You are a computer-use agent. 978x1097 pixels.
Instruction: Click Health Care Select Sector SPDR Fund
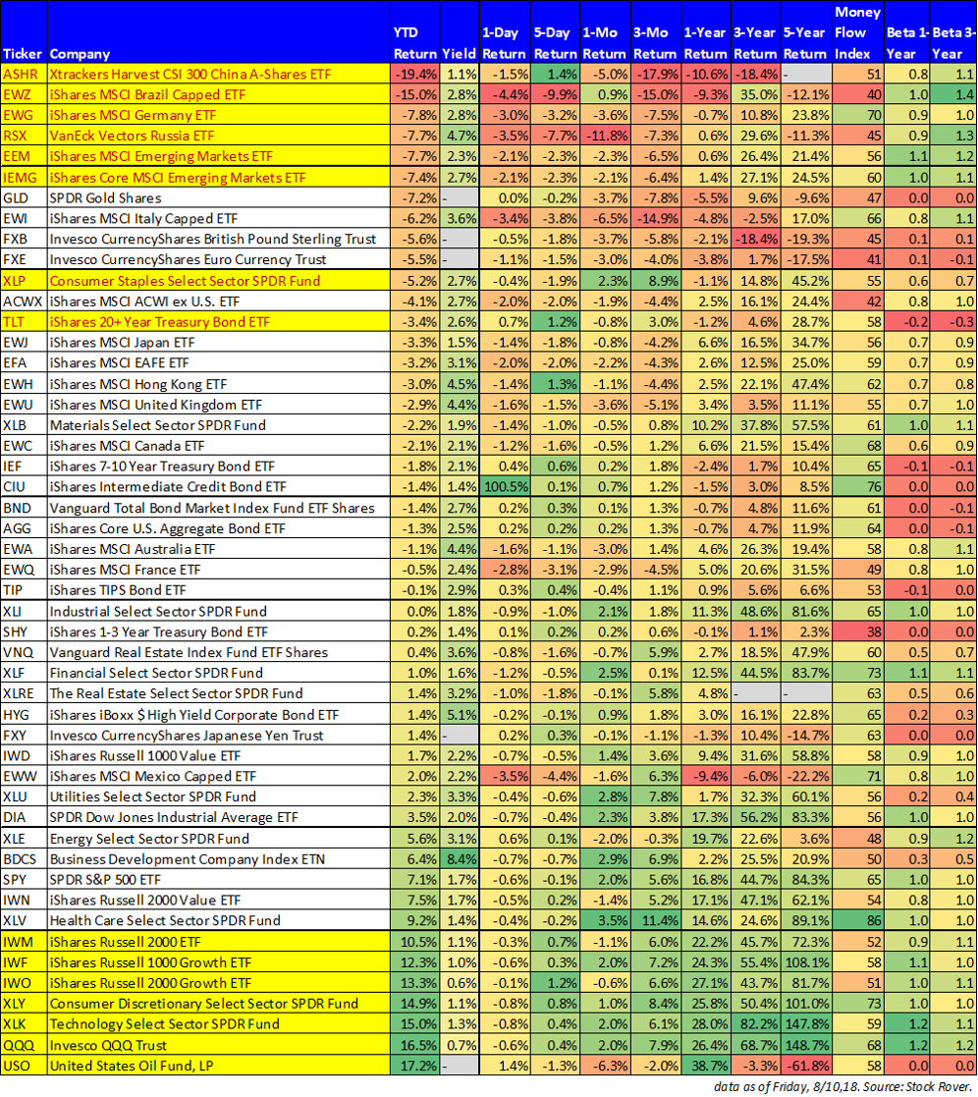(165, 920)
